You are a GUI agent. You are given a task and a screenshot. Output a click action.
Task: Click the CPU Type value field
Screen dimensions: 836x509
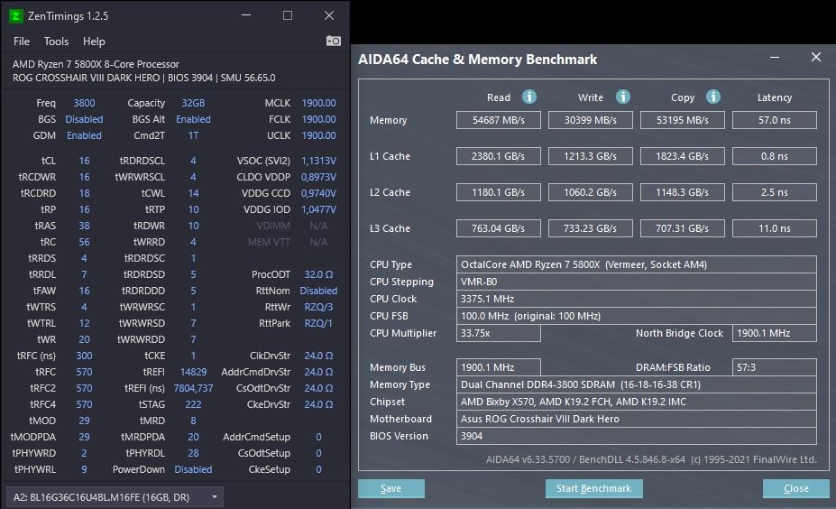coord(636,264)
